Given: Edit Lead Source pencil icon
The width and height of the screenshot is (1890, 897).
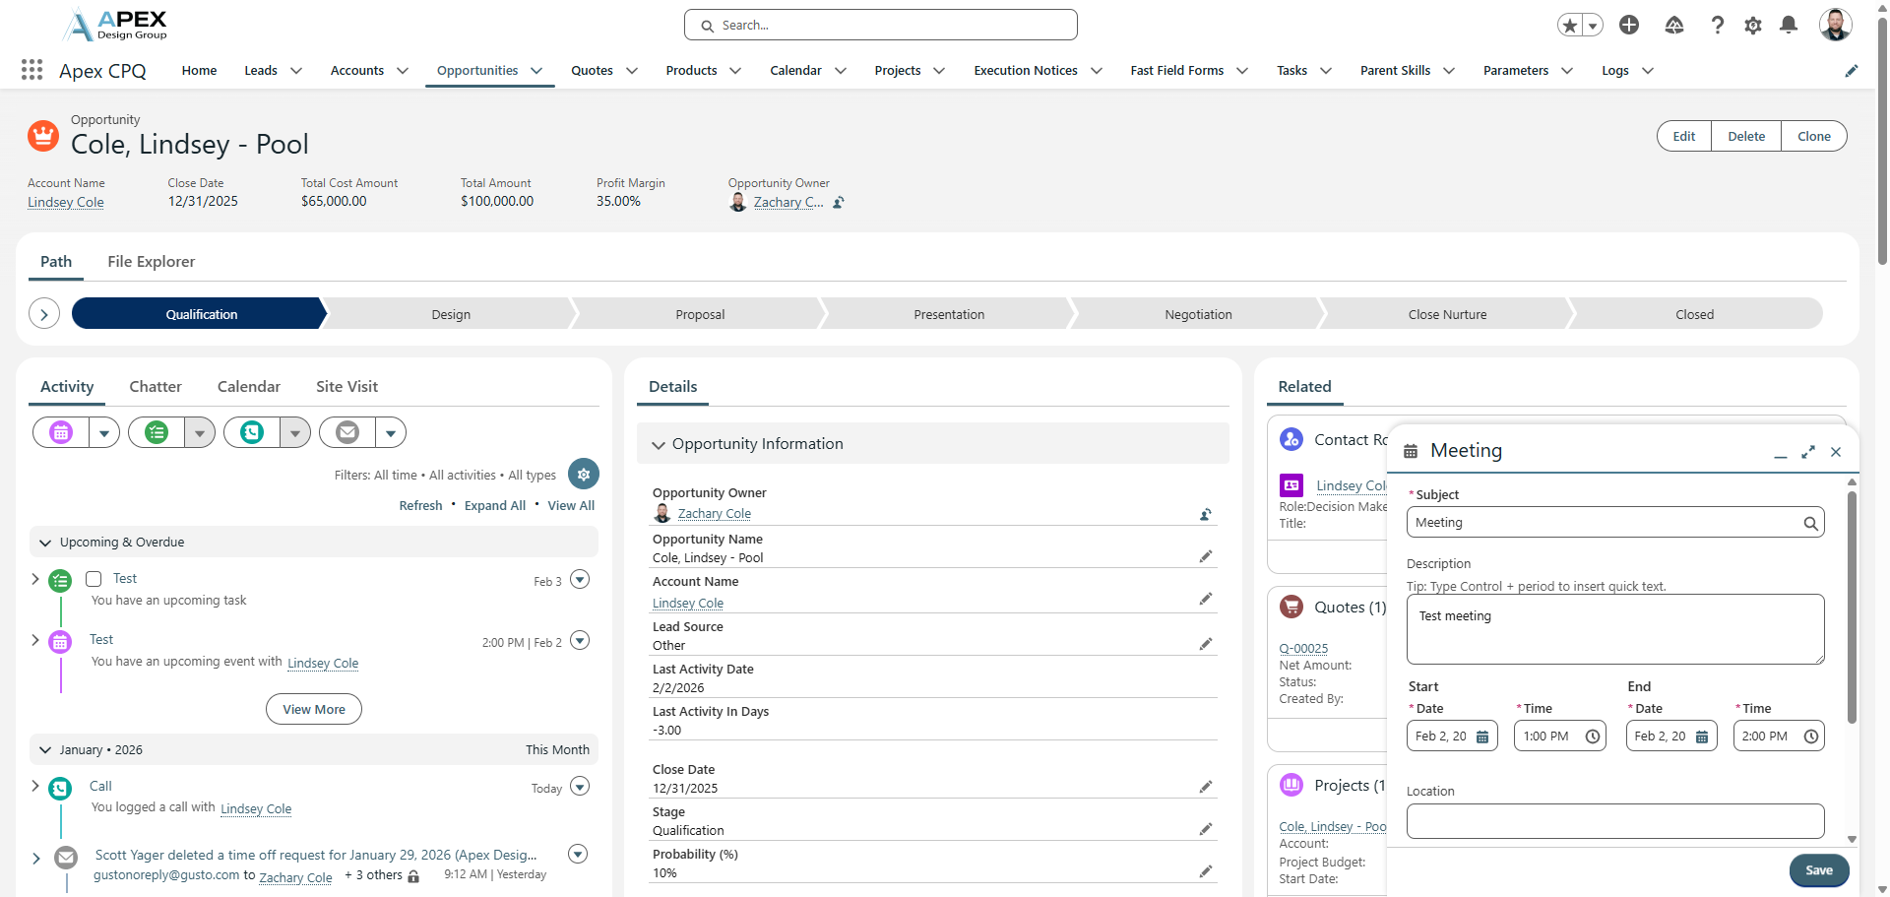Looking at the screenshot, I should click(1205, 644).
